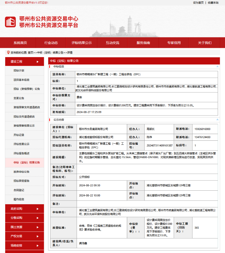Open 评标报告概述 in sidebar
Screen dimensions: 225x253
point(21,153)
